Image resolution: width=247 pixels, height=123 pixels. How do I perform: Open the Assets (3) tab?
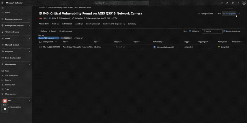coord(79,24)
